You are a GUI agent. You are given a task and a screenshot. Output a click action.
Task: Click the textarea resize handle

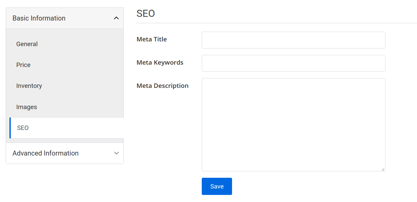click(383, 169)
